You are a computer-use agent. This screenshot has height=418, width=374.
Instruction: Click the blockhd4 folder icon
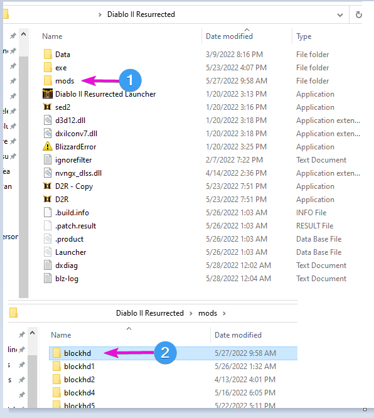pyautogui.click(x=56, y=392)
